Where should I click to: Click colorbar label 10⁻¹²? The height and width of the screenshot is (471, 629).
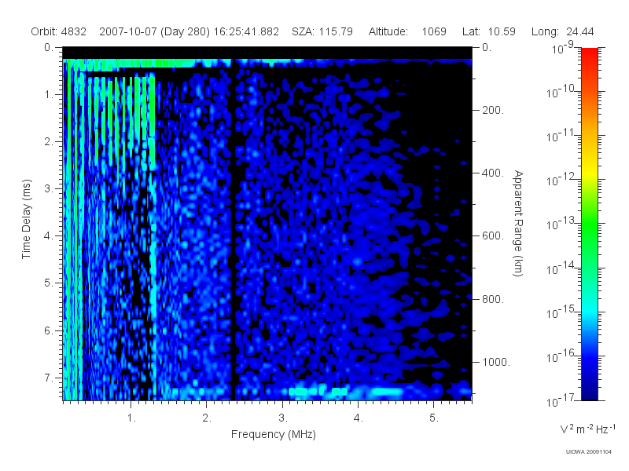pyautogui.click(x=561, y=181)
